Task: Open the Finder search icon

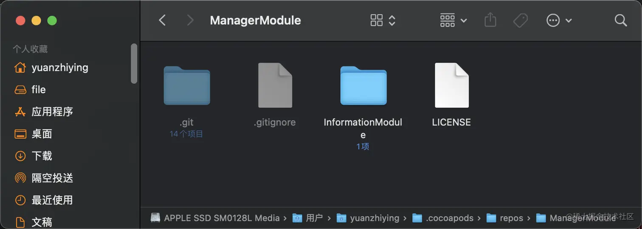Action: 620,20
